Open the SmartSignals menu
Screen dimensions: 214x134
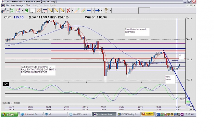tap(50, 5)
